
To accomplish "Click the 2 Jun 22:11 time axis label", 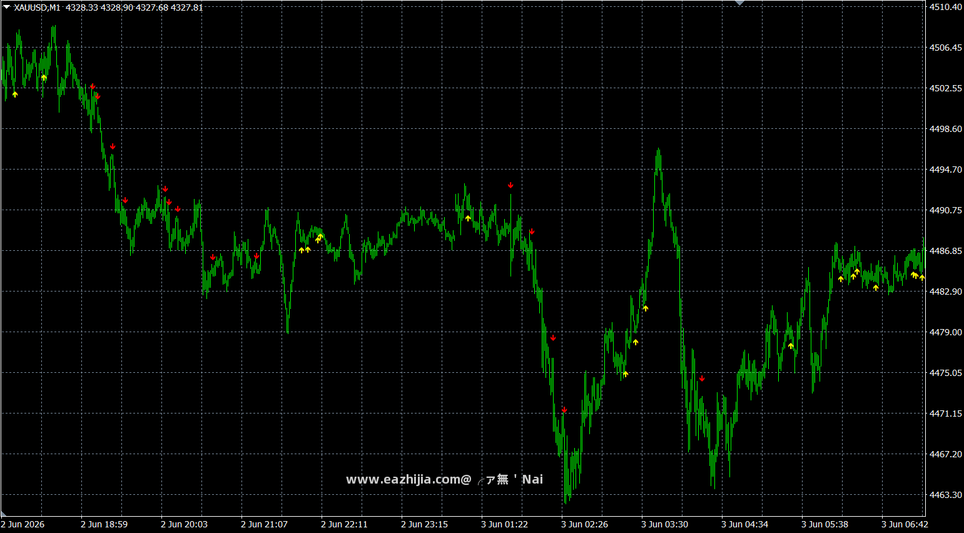I will (344, 524).
